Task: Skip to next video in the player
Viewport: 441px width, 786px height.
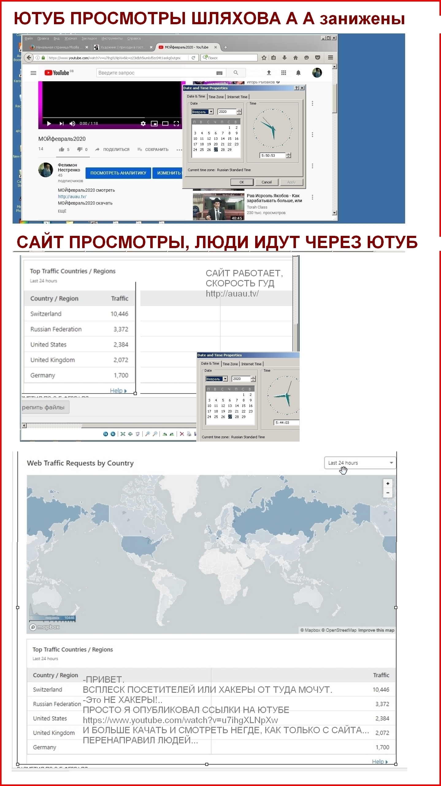Action: 62,124
